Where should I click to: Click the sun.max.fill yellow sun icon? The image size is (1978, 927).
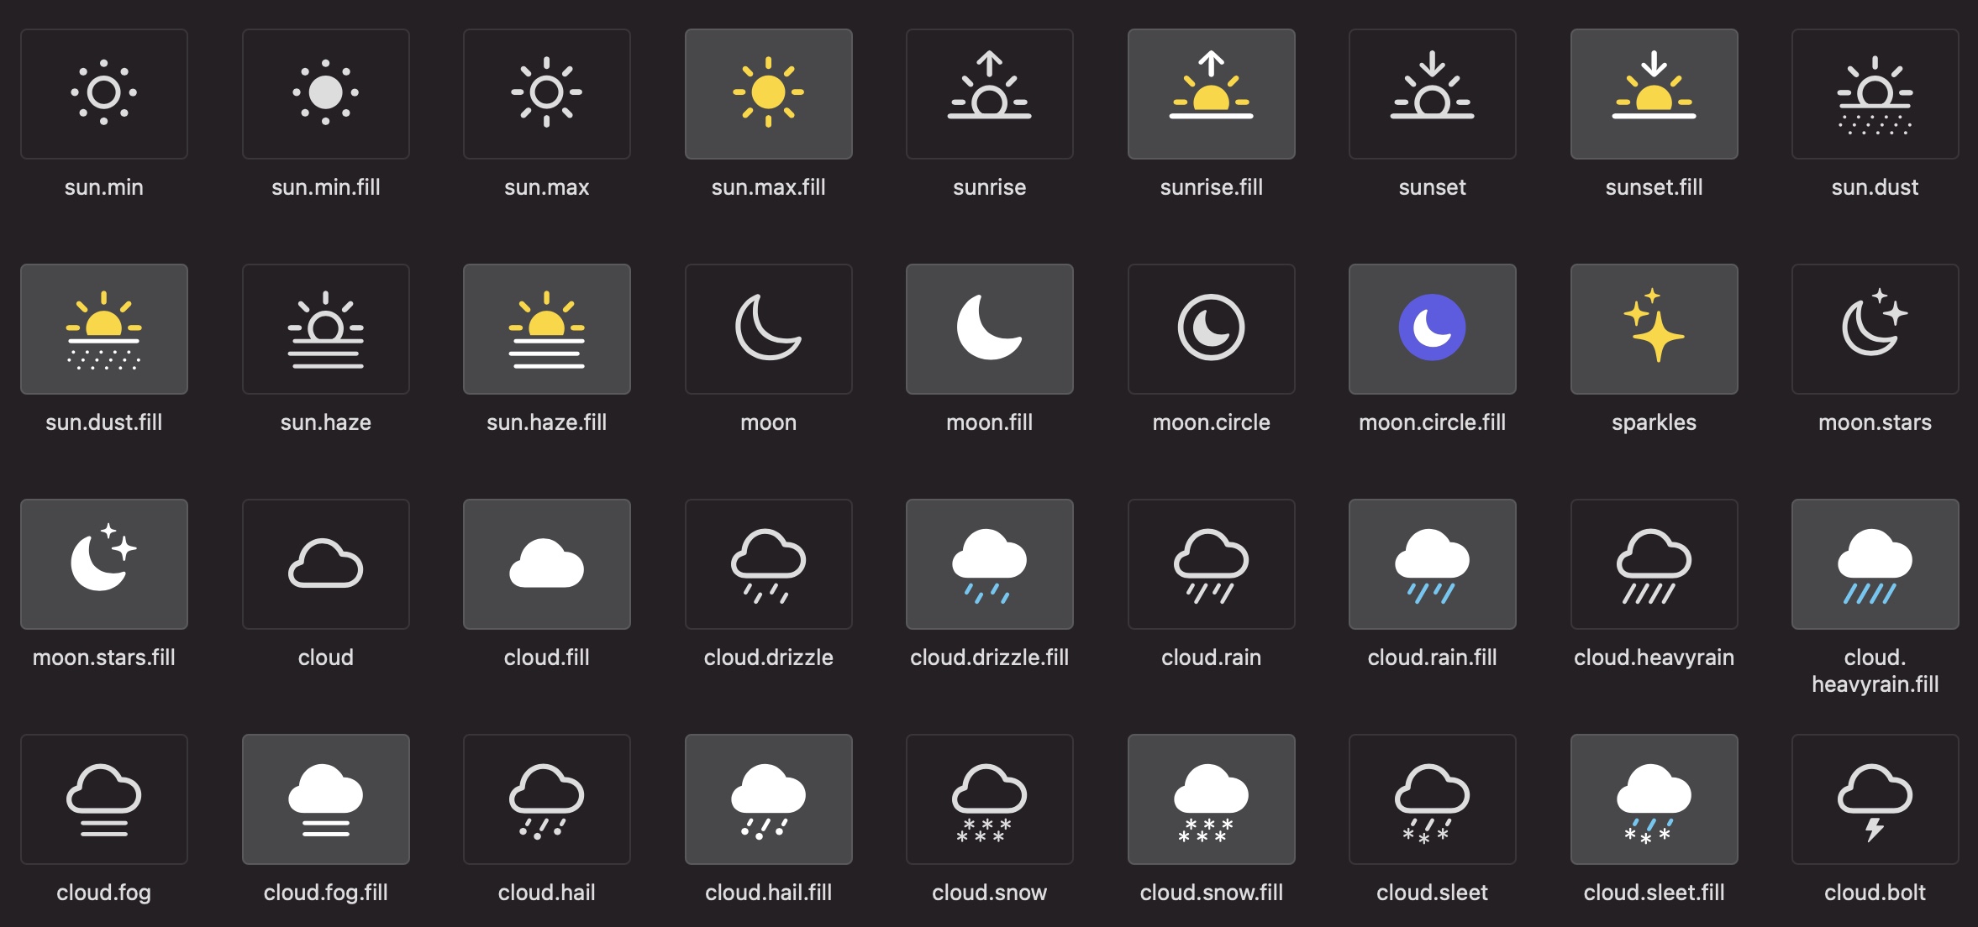tap(769, 93)
